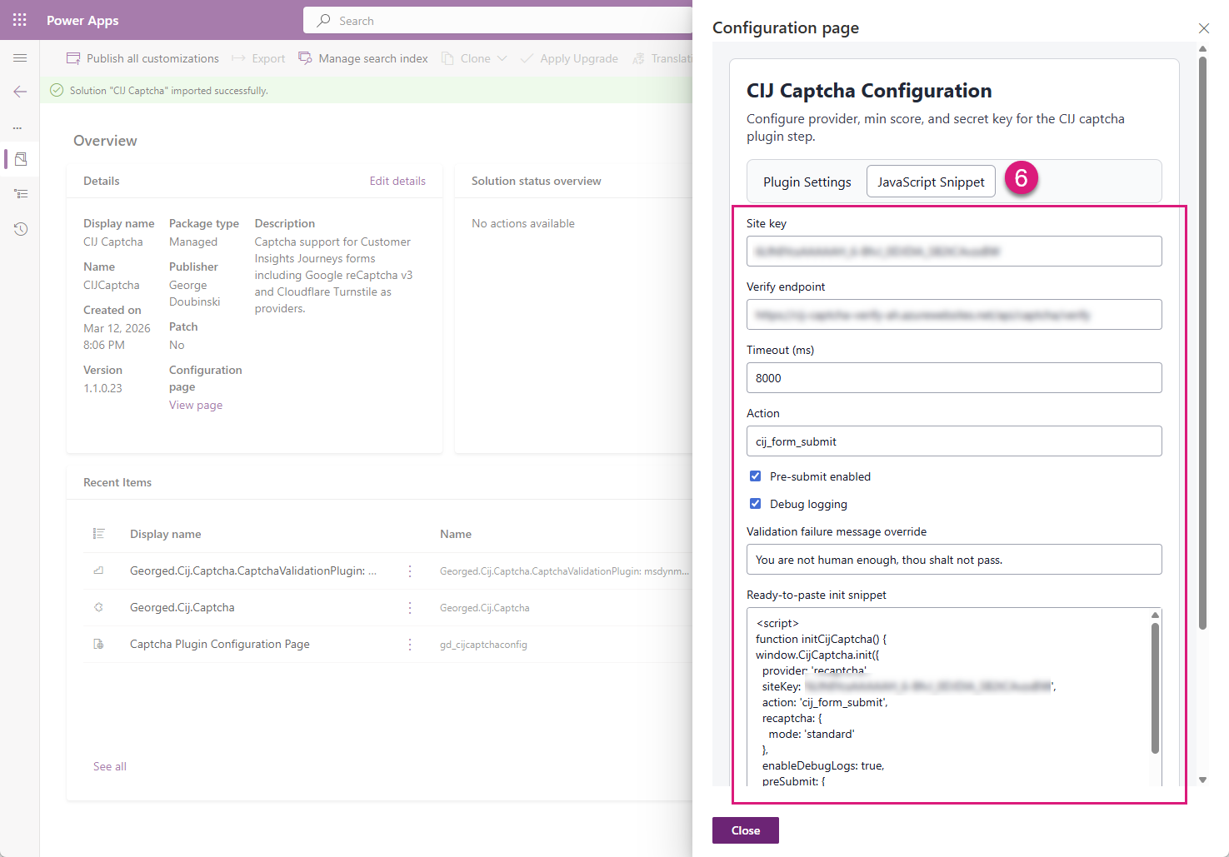This screenshot has height=857, width=1229.
Task: Click Manage search index command
Action: pyautogui.click(x=363, y=58)
